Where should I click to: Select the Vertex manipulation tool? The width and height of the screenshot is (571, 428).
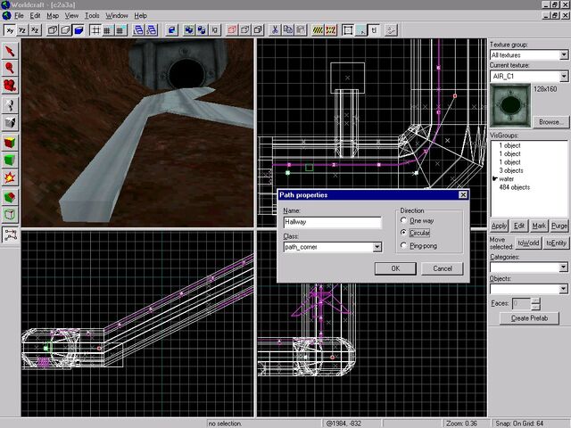click(10, 214)
